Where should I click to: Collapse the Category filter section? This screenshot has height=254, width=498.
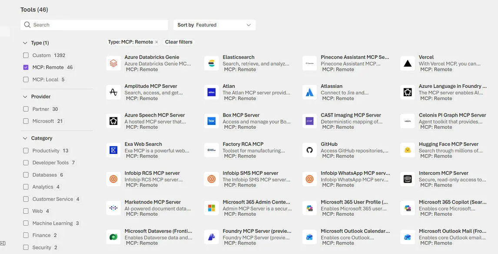coord(25,138)
